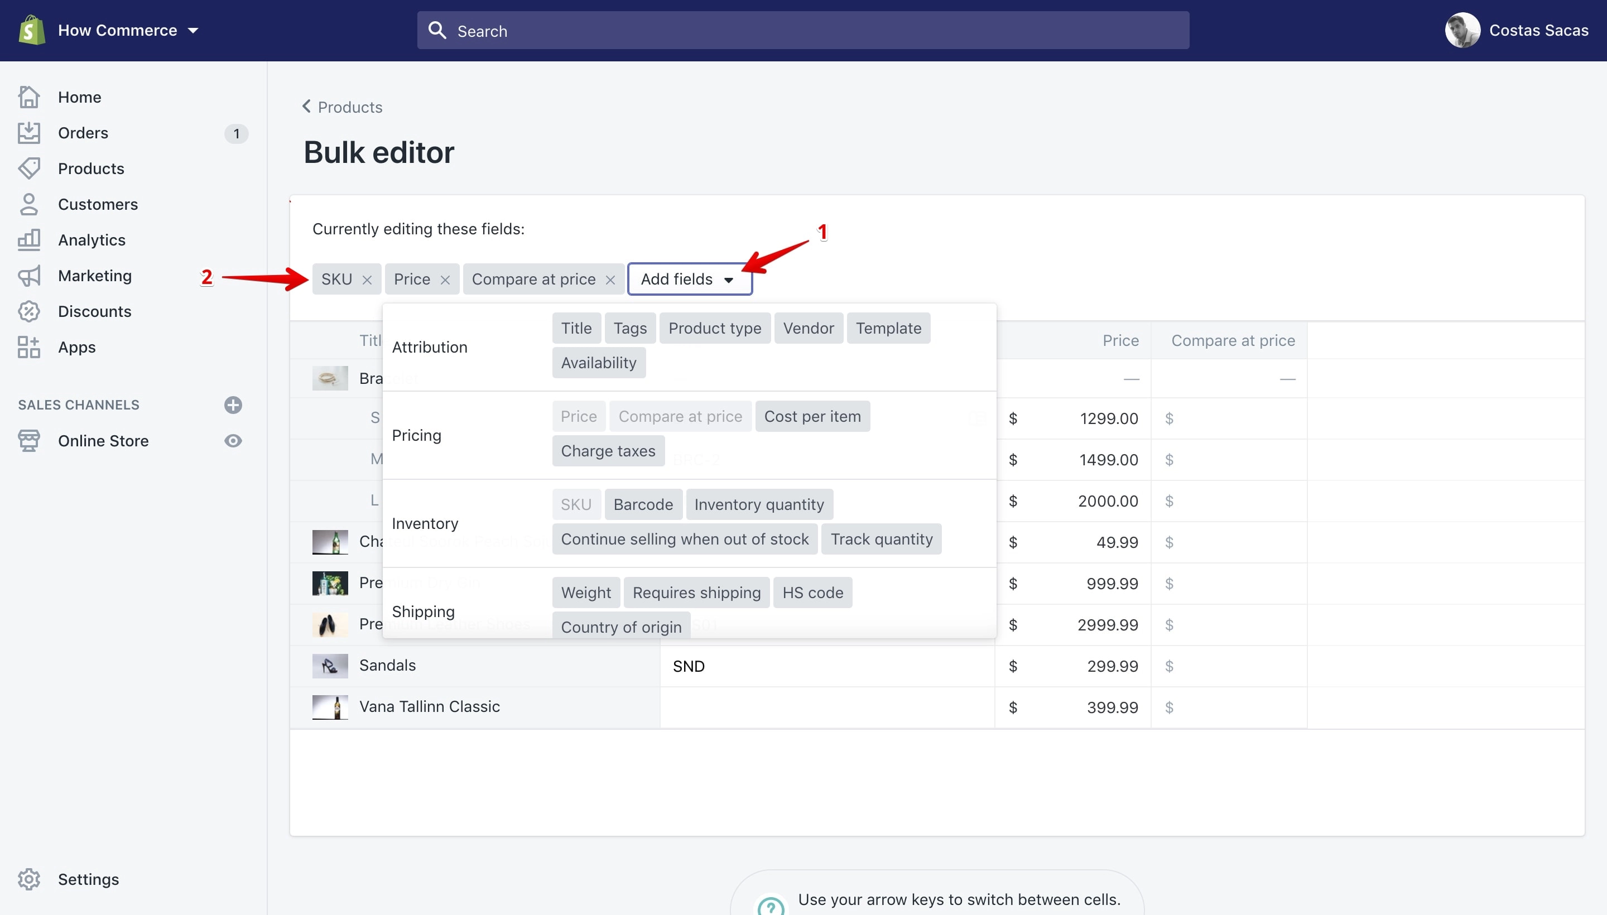Open the Costas Sacas profile avatar
This screenshot has width=1607, height=915.
pos(1462,30)
